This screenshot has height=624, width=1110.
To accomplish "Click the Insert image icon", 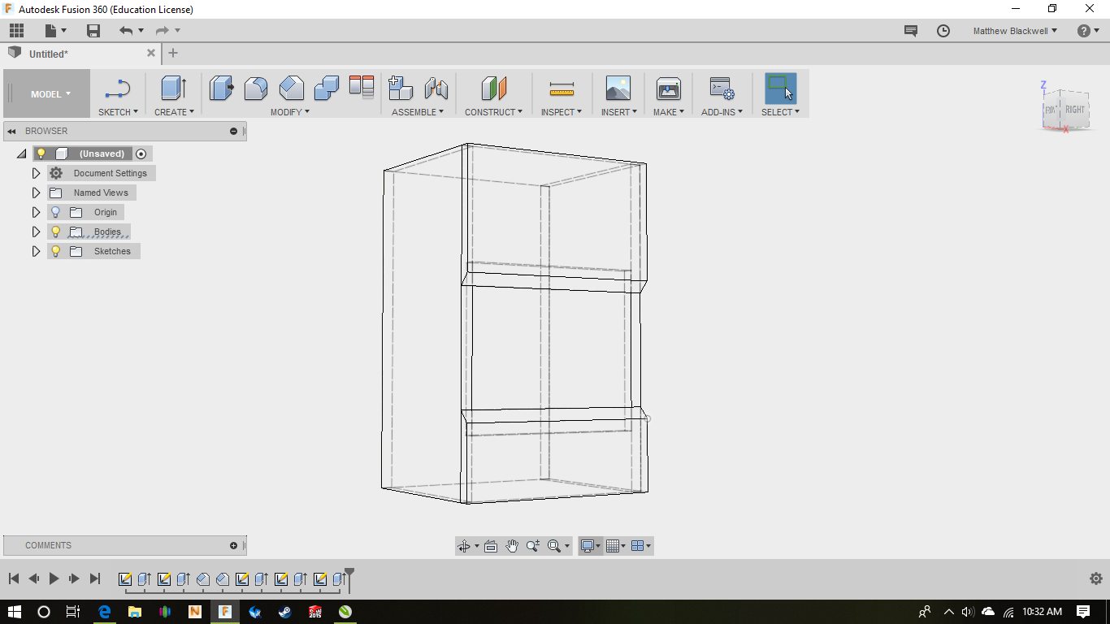I will pyautogui.click(x=618, y=88).
